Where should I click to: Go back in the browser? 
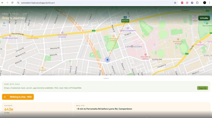(x=2, y=3)
